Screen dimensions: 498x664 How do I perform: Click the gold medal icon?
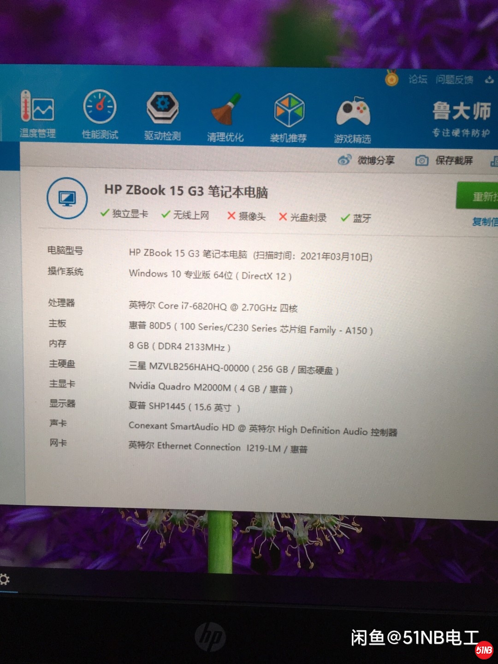point(391,78)
